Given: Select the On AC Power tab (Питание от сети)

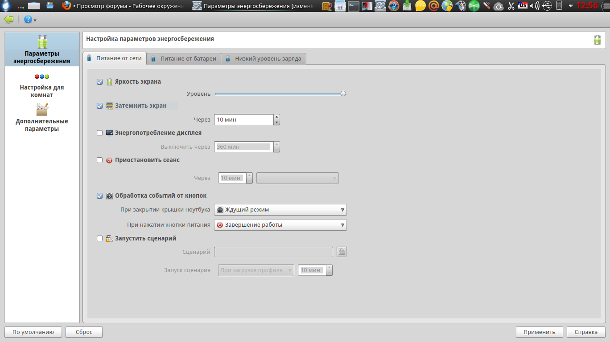Looking at the screenshot, I should [x=115, y=58].
